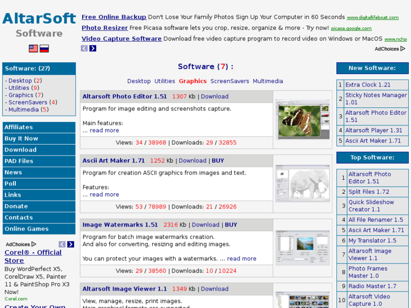Open Ascii Art Maker elephant thumbnail
Screen dimensions: 411x308
point(302,184)
